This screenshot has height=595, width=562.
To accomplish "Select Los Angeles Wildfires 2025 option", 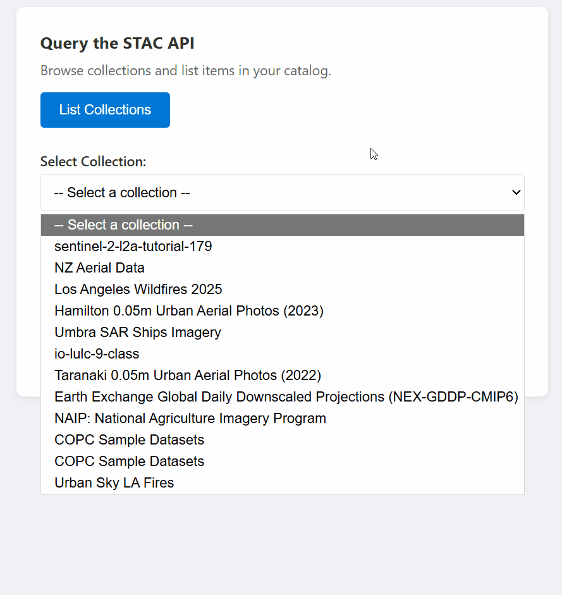I will click(x=138, y=290).
